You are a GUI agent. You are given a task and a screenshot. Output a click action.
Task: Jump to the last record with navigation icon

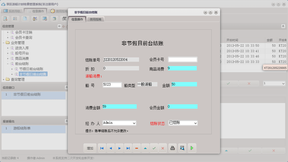[128, 148]
